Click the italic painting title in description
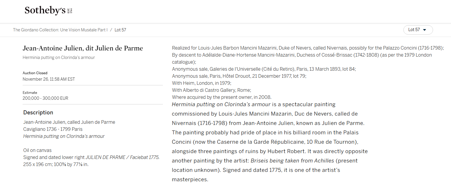451x188 pixels. (64, 136)
